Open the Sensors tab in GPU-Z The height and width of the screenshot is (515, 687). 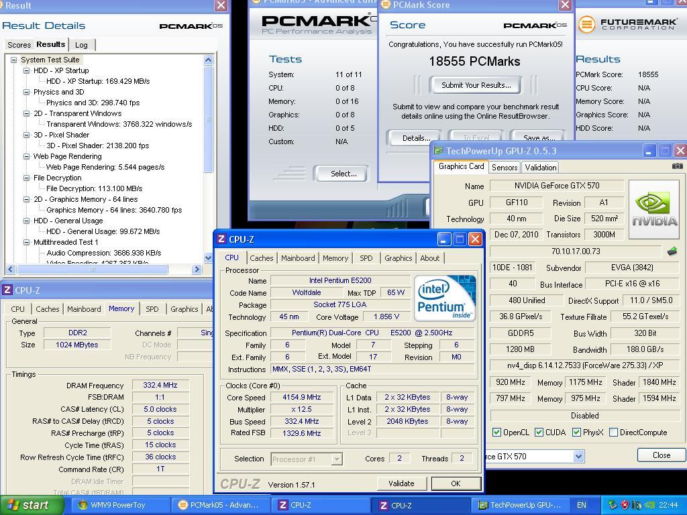coord(505,167)
